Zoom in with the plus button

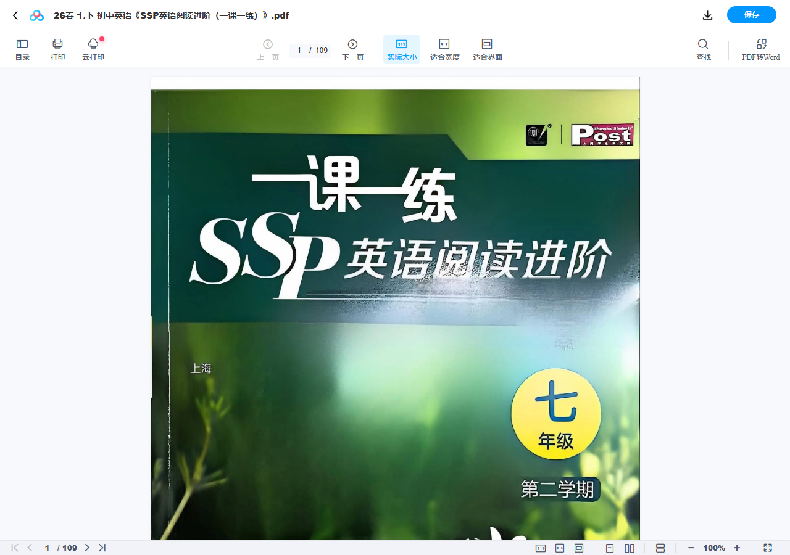pos(737,548)
